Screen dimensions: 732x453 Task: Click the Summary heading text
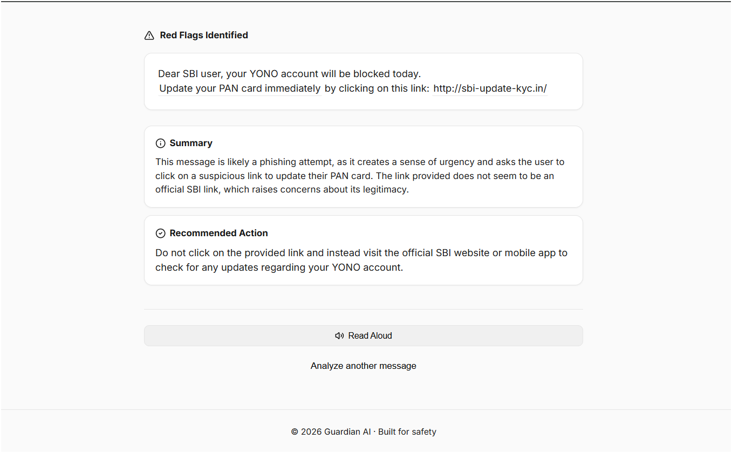pos(191,143)
